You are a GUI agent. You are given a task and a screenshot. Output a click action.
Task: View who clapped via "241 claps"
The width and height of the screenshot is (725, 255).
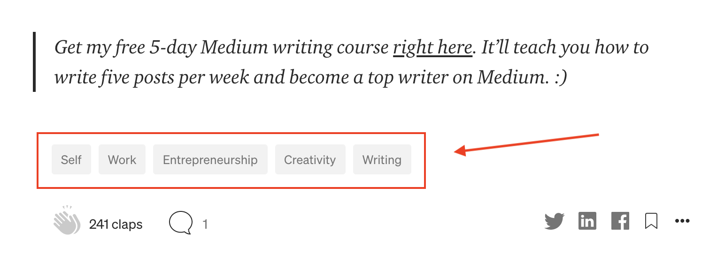pos(116,225)
